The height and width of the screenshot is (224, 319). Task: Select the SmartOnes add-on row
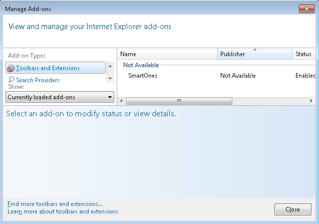(216, 76)
